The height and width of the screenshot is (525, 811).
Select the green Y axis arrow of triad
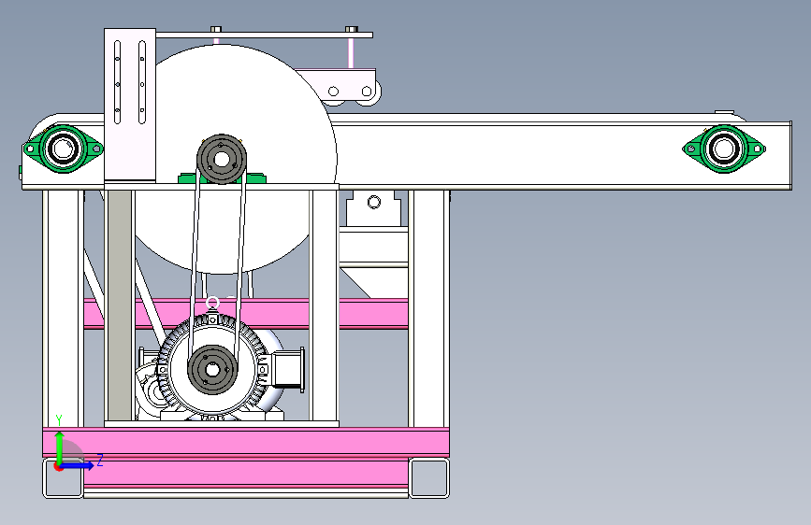click(60, 447)
